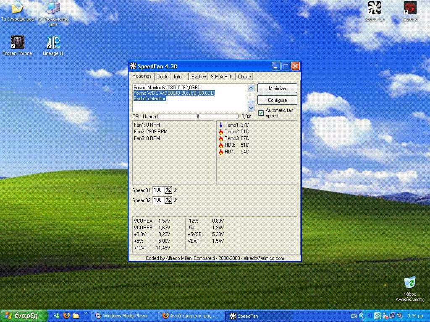The image size is (430, 322).
Task: Select the 'Found WDC WD800JB-00JJC0' log line
Action: point(174,93)
